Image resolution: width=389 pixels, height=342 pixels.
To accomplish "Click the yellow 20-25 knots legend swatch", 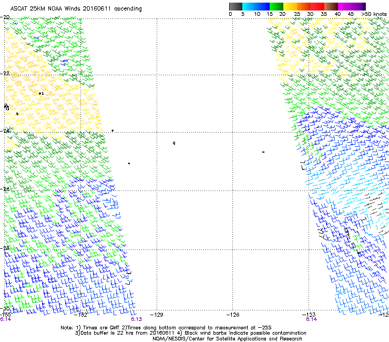I will point(290,6).
